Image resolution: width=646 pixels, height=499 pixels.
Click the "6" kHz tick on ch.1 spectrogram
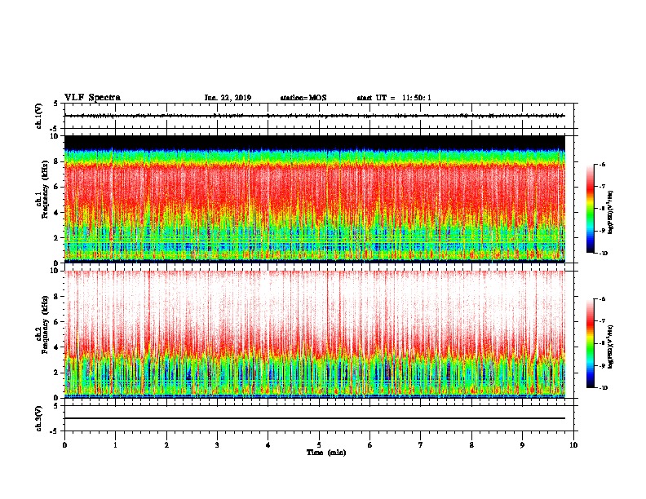(57, 187)
